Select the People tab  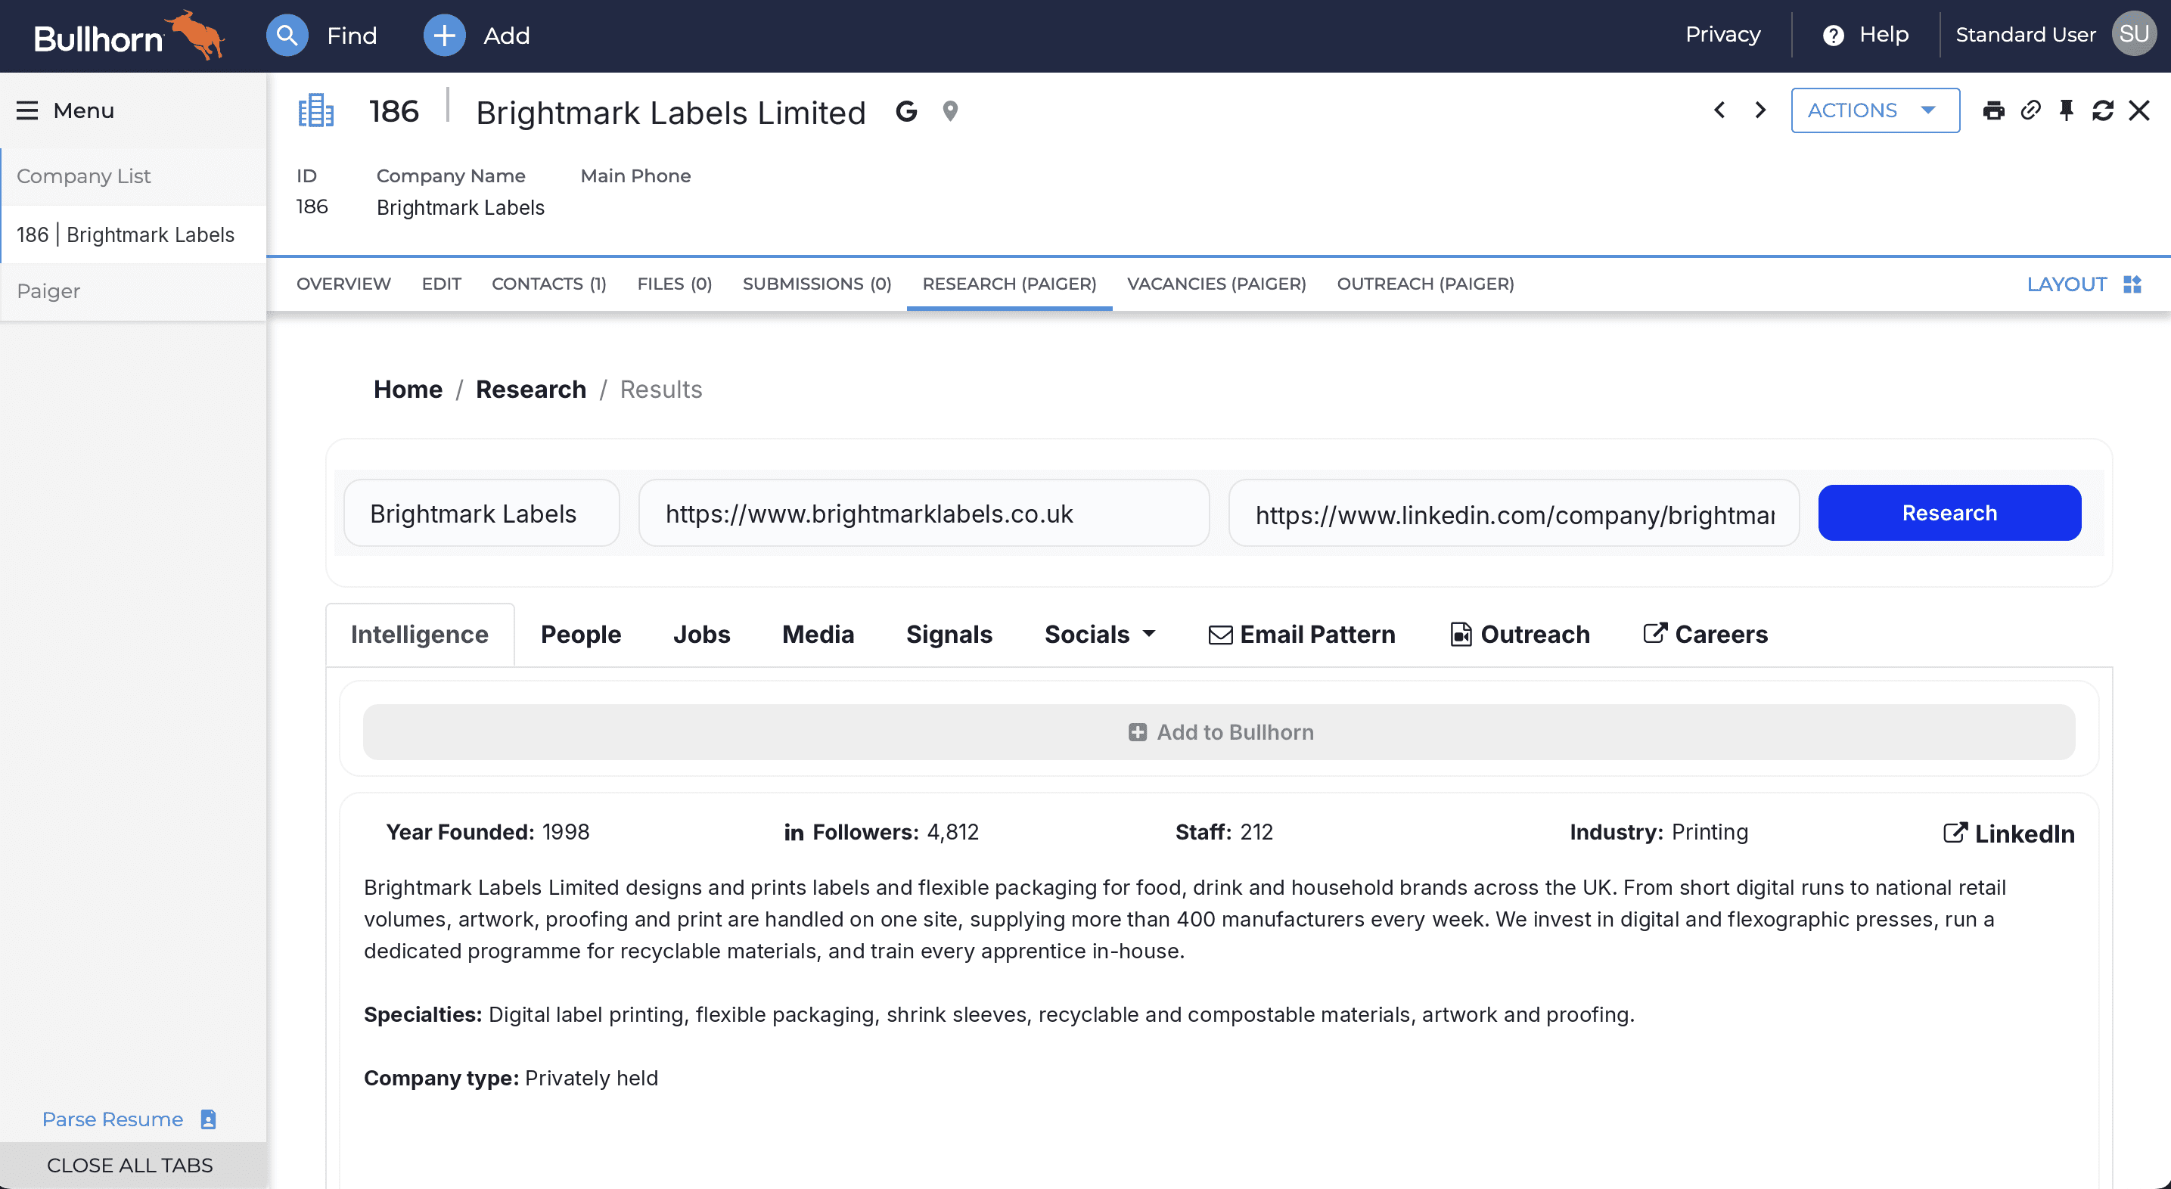click(x=581, y=635)
